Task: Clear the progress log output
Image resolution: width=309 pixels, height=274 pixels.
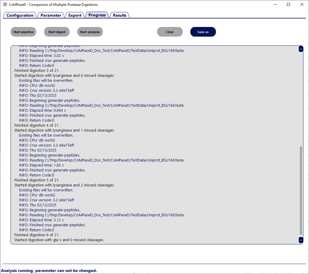Action: tap(170, 32)
